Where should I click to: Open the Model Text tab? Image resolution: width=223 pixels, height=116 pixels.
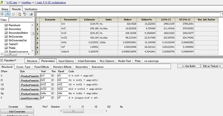tap(124, 61)
